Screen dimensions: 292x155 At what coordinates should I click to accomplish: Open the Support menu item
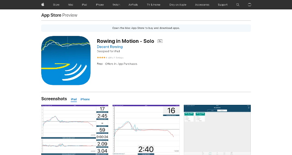(223, 4)
